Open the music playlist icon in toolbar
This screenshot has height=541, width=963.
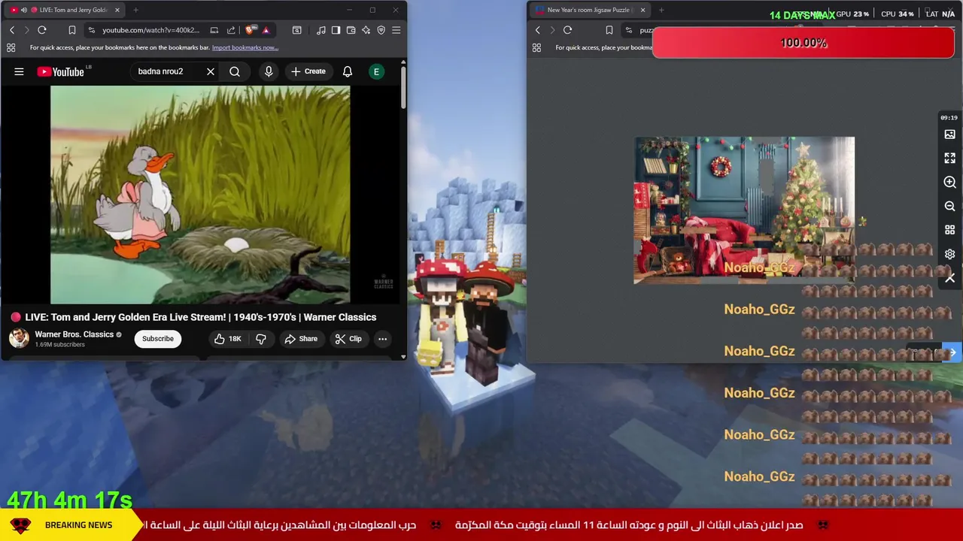(321, 30)
